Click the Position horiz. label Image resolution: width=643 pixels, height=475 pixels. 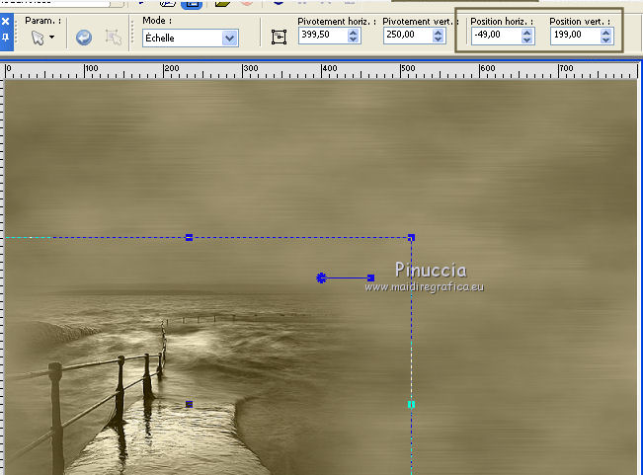click(502, 21)
